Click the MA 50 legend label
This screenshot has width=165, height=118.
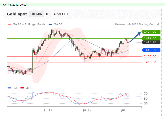(58, 24)
